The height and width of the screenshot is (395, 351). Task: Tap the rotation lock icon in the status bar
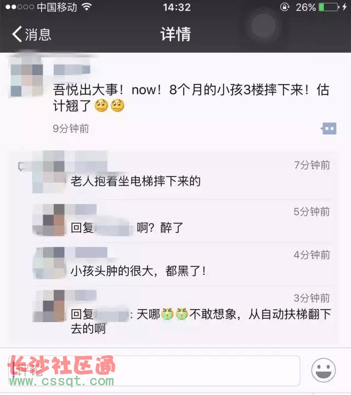[x=285, y=7]
